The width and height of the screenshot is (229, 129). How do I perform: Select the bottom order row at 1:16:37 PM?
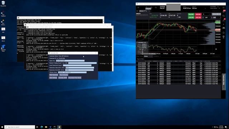pyautogui.click(x=179, y=84)
